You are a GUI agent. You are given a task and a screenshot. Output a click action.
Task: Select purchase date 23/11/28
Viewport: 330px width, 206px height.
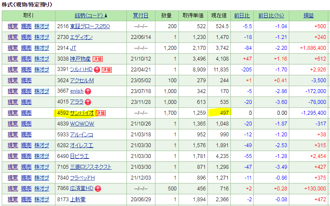coord(141,102)
